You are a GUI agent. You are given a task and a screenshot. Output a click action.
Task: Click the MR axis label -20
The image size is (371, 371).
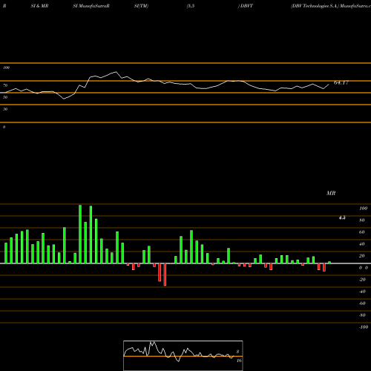click(x=362, y=280)
